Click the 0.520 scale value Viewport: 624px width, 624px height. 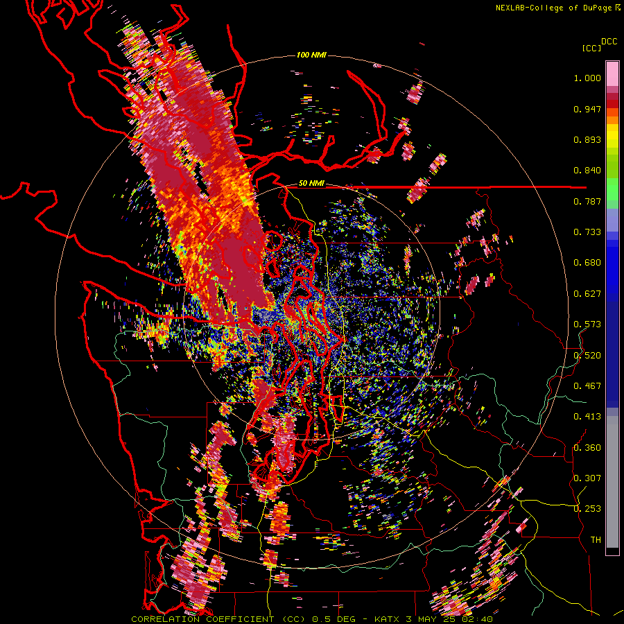tap(587, 356)
